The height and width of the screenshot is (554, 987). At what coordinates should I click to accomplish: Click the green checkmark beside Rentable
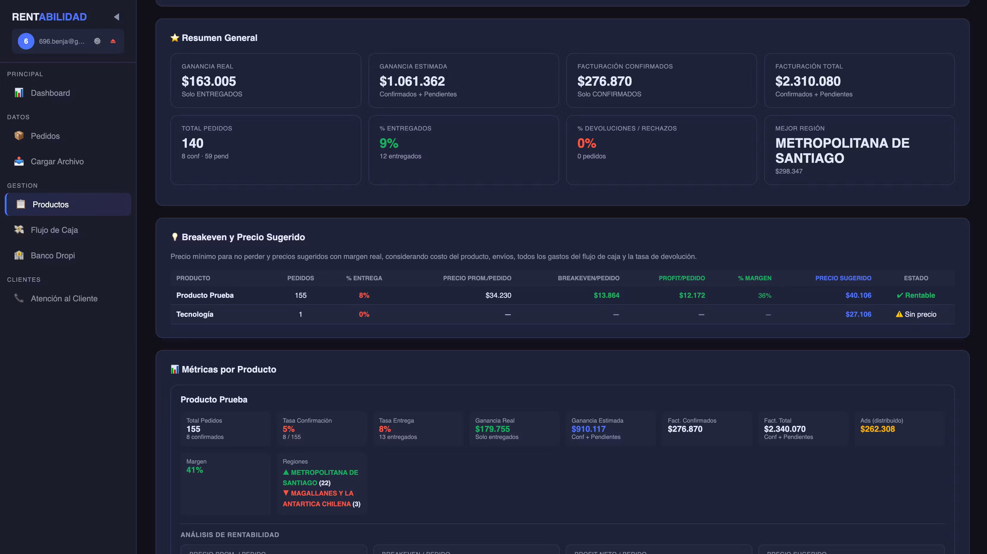900,295
